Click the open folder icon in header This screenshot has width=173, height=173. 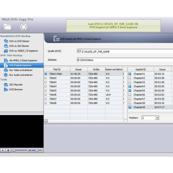7,27
